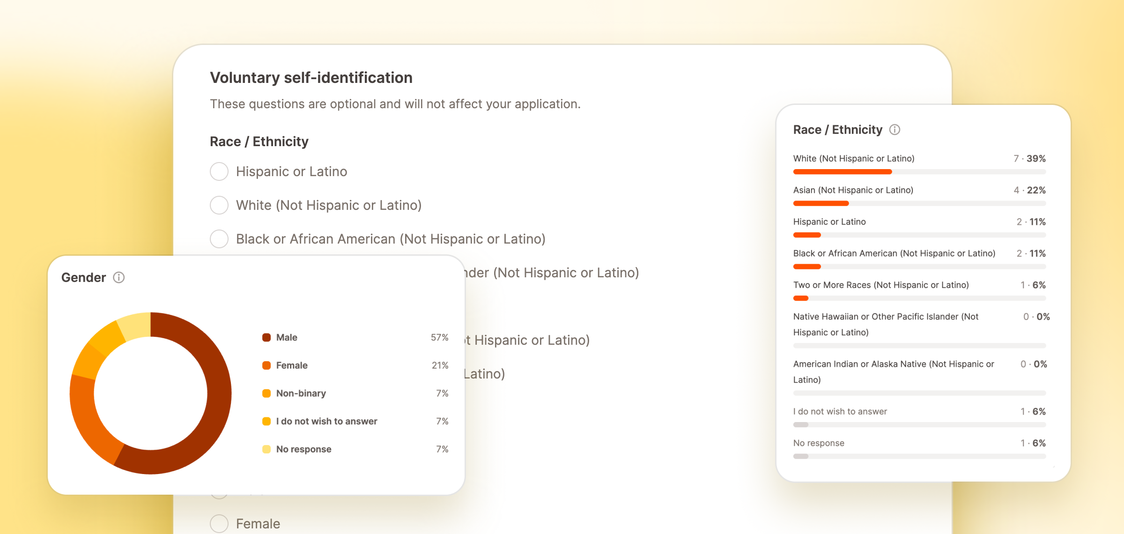
Task: Click the No response gender legend dot
Action: 266,449
